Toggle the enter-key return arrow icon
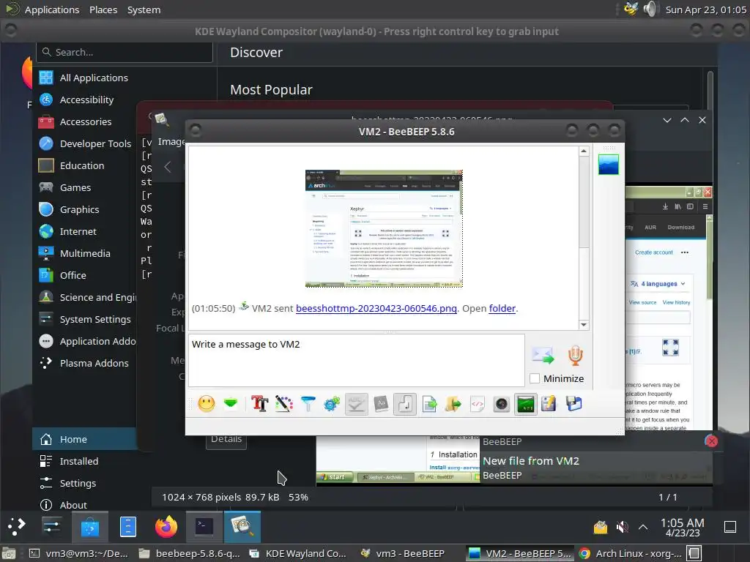 coord(404,404)
